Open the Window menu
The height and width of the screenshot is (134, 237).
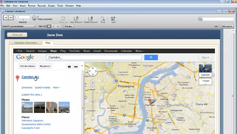click(x=69, y=6)
